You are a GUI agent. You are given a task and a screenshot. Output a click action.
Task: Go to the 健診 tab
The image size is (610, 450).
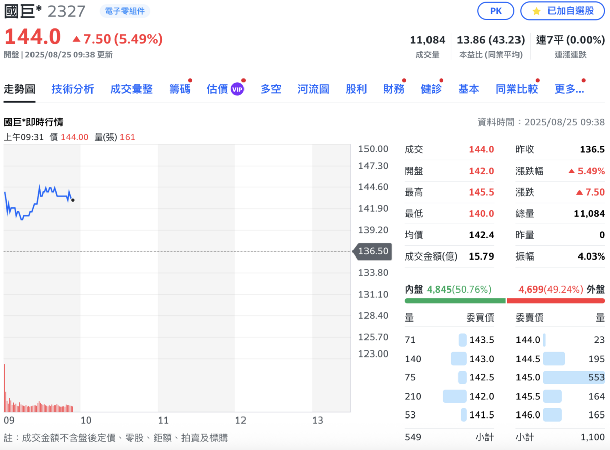pyautogui.click(x=431, y=89)
